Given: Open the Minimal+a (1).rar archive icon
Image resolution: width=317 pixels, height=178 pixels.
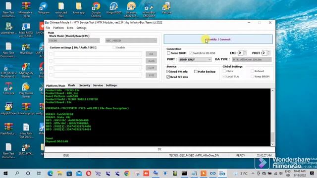Looking at the screenshot, I should pos(26,9).
